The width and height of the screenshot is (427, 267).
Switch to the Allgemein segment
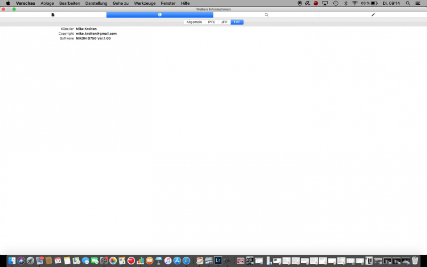click(194, 22)
